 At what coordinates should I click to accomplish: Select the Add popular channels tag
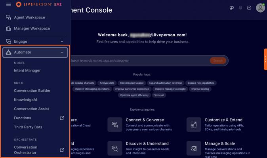(83, 83)
